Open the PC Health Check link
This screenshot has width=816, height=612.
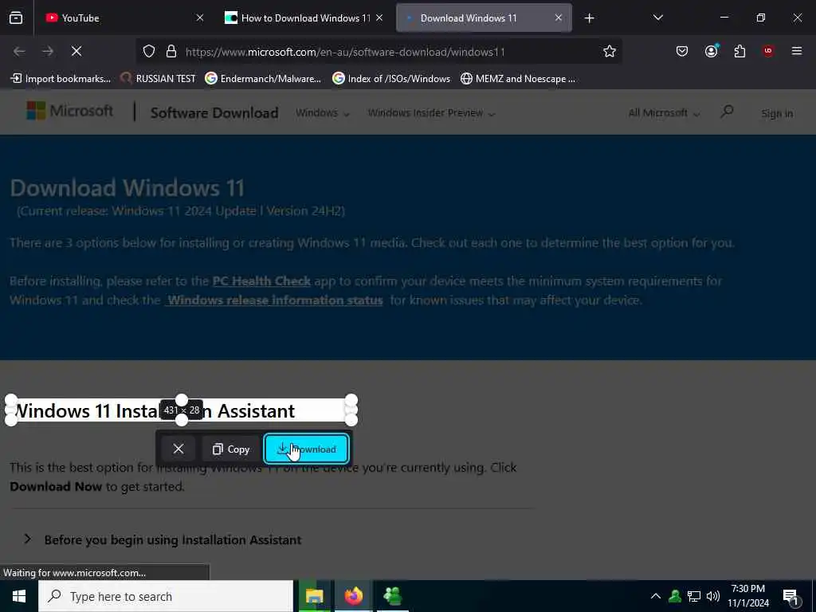[261, 281]
